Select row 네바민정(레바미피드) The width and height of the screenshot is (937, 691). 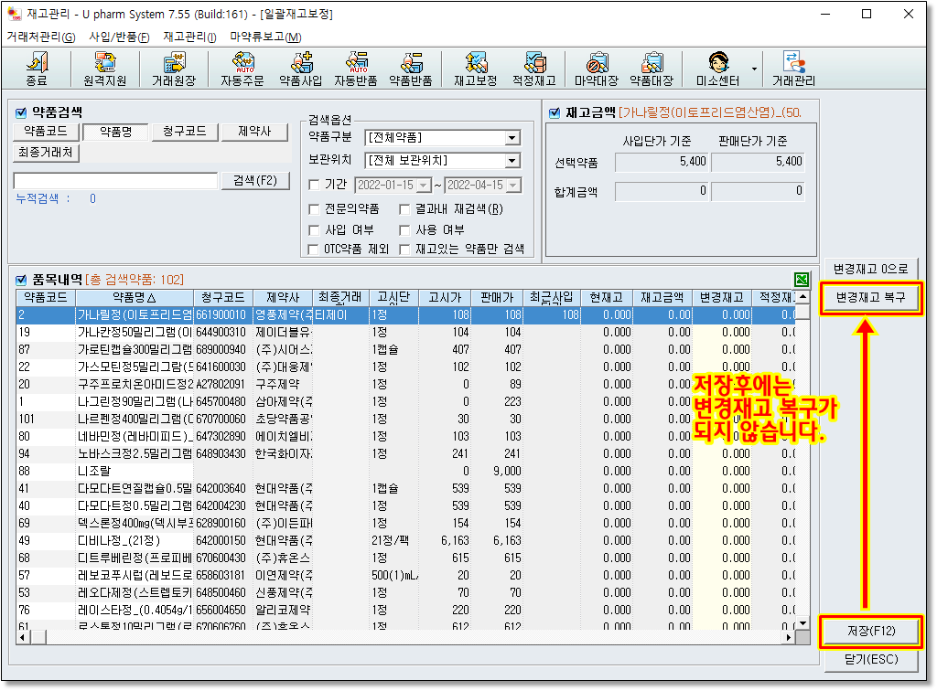(x=406, y=437)
